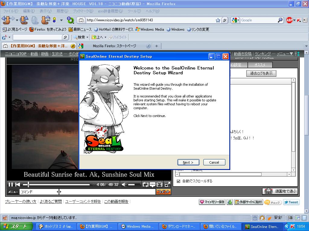Open the tab list dropdown arrow
Viewport: 309px width, 231px height.
coord(306,46)
